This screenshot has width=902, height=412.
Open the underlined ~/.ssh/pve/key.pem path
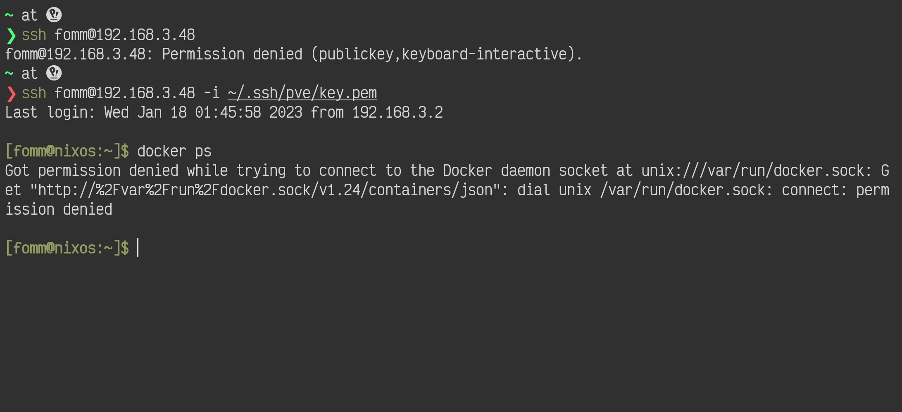click(302, 93)
